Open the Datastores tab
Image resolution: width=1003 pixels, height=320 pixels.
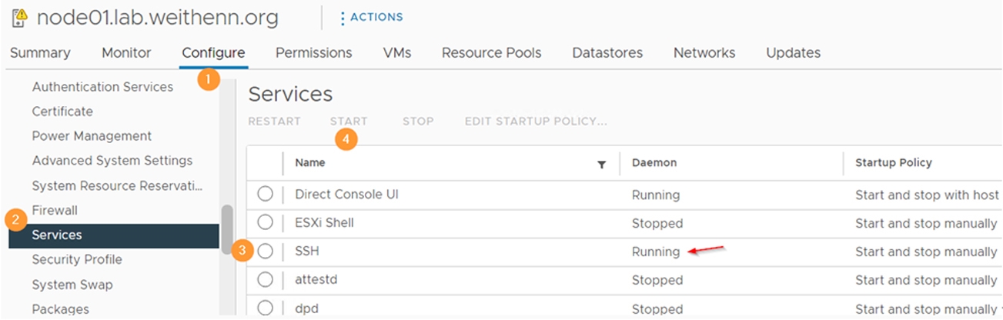click(x=607, y=53)
